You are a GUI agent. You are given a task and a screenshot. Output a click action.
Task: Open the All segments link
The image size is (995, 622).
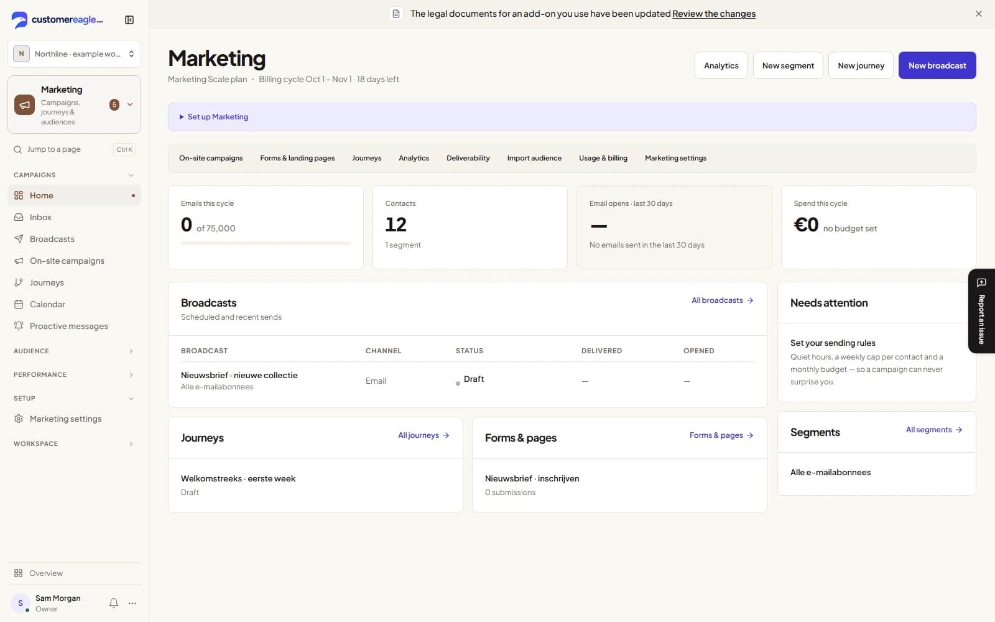(x=934, y=430)
